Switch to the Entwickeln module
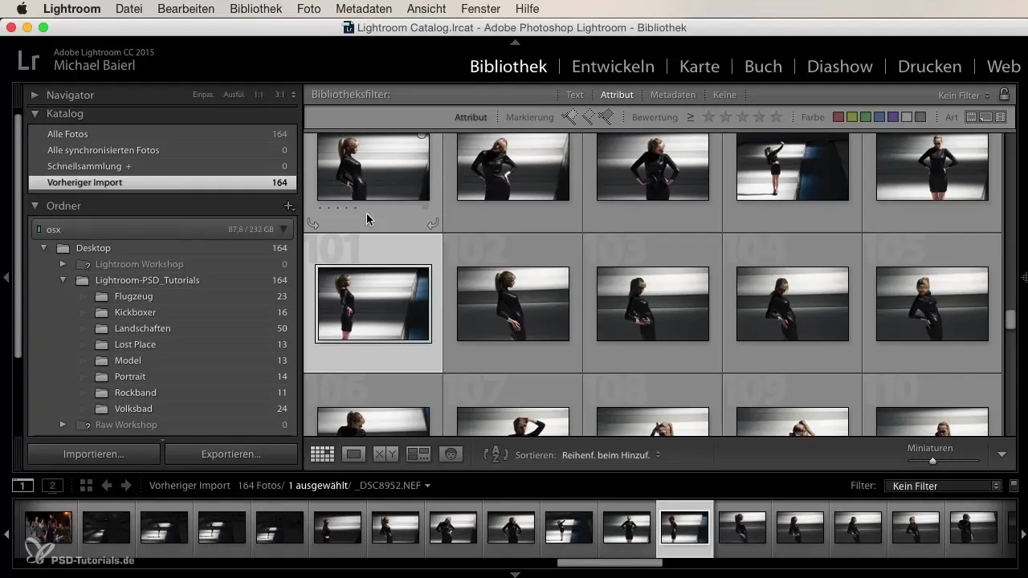This screenshot has width=1028, height=578. click(x=613, y=67)
